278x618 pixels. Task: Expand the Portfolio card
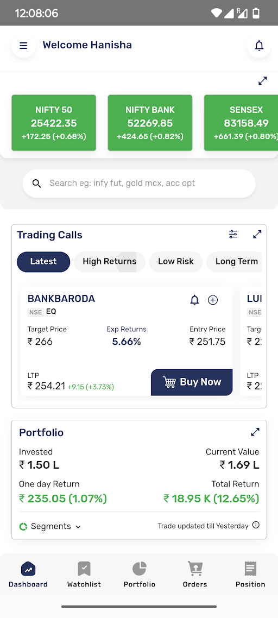pyautogui.click(x=255, y=432)
